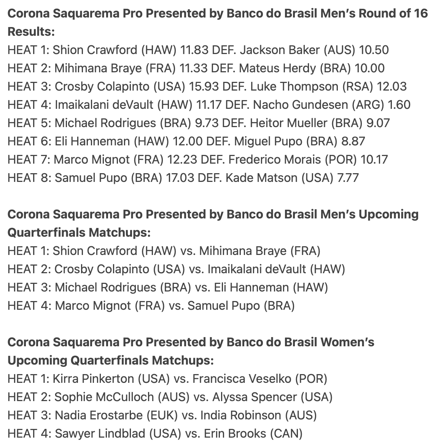Image resolution: width=436 pixels, height=446 pixels.
Task: Select the Michael Rodrigues 9.73 result line
Action: [x=199, y=123]
